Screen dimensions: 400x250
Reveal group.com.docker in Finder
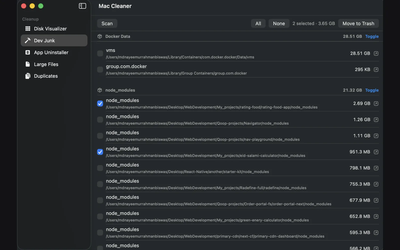click(376, 69)
